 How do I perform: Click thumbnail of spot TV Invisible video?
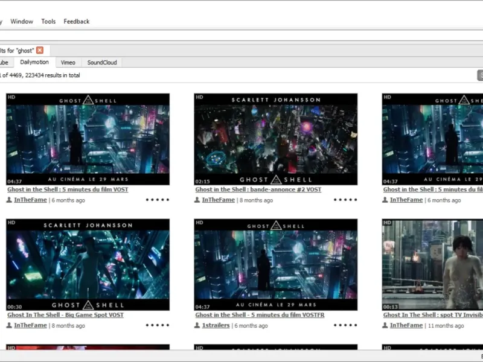pyautogui.click(x=432, y=264)
